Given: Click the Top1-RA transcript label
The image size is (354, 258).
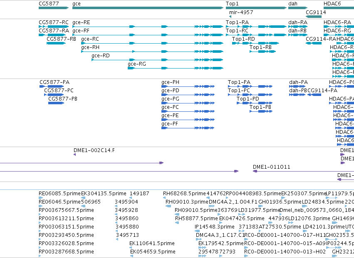Looking at the screenshot, I should click(237, 22).
